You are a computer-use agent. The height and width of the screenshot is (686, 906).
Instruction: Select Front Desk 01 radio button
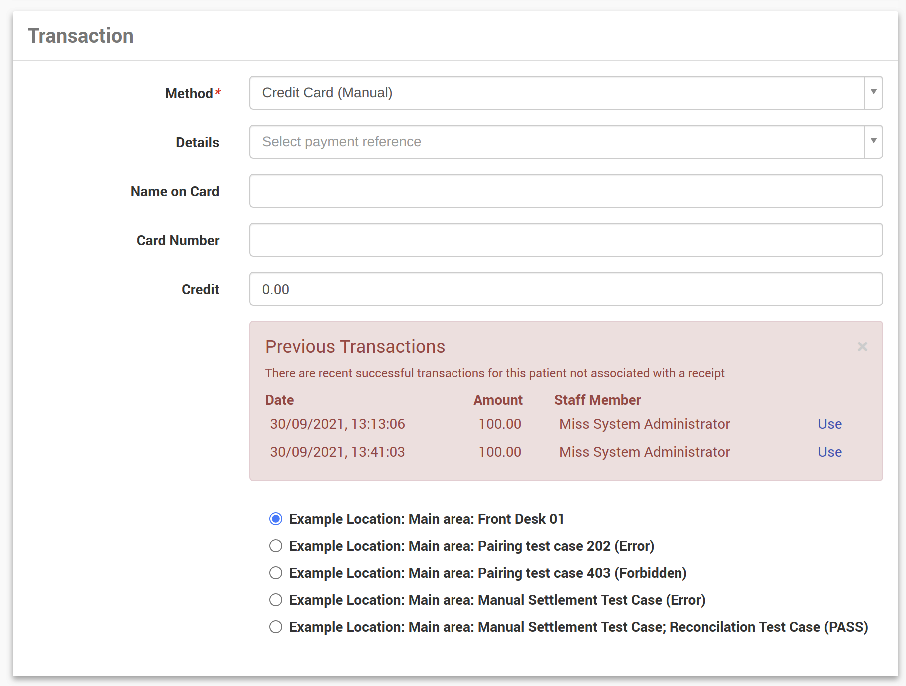click(276, 519)
